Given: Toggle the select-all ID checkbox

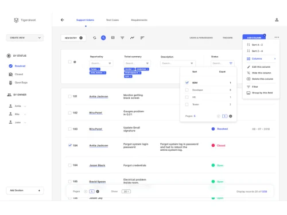Looking at the screenshot, I should pyautogui.click(x=70, y=62).
